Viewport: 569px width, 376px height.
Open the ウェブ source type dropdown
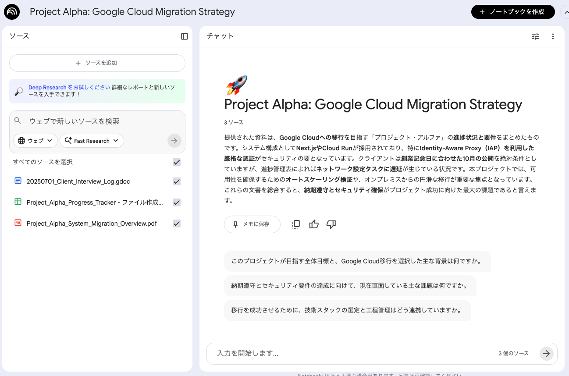click(36, 141)
